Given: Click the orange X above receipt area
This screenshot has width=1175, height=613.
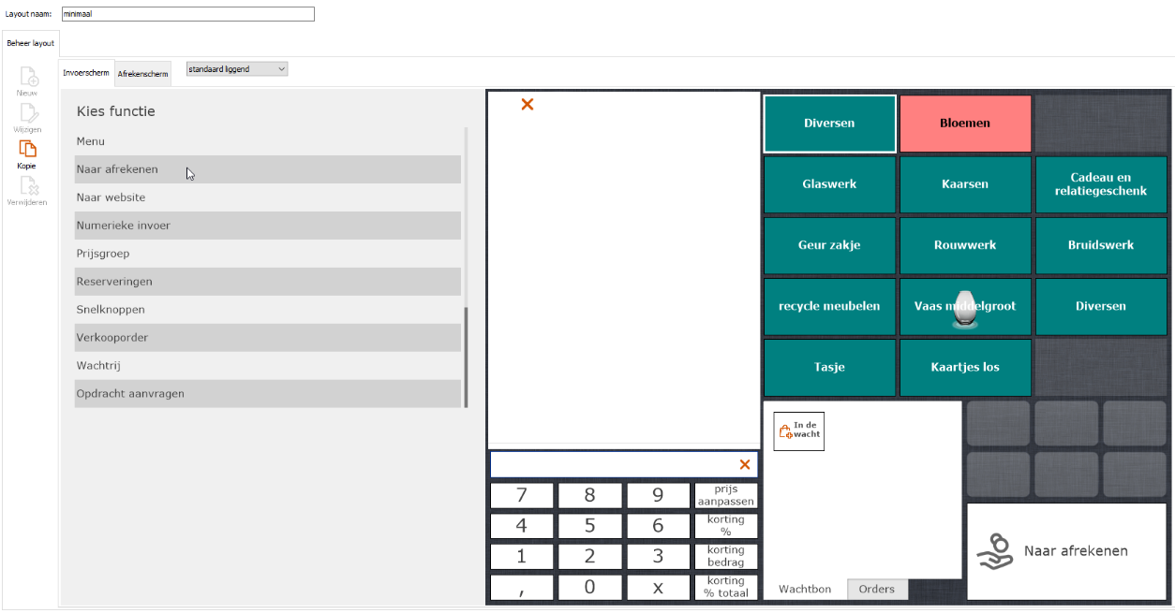Looking at the screenshot, I should (527, 104).
